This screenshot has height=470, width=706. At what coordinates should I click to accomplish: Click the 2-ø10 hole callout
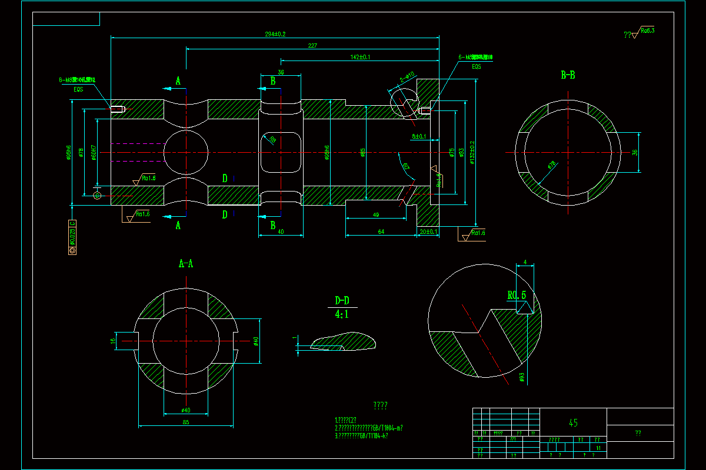(407, 78)
